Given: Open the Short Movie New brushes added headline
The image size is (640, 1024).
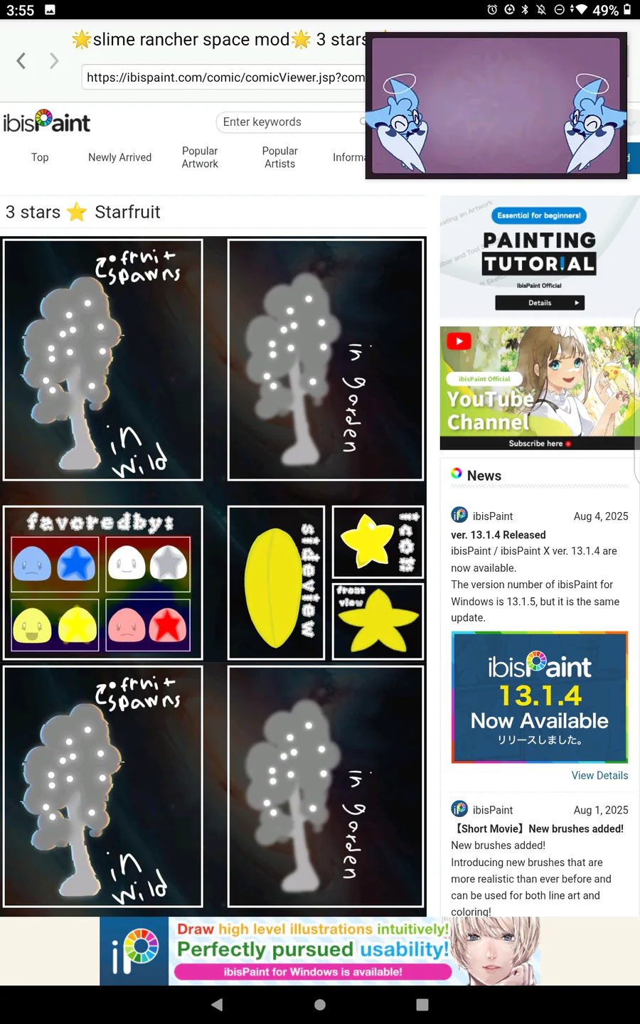Looking at the screenshot, I should [x=540, y=828].
